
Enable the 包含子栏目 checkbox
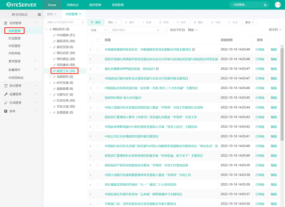coord(166,30)
